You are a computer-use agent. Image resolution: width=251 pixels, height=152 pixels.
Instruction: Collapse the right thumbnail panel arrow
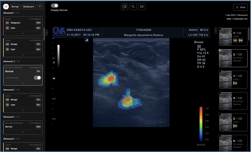[x=215, y=31]
